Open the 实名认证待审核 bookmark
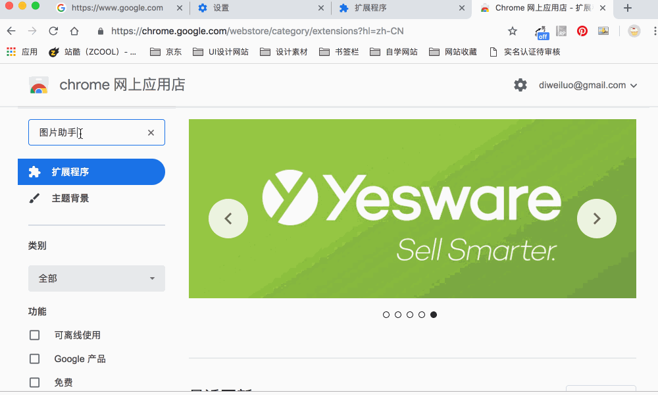 tap(525, 52)
